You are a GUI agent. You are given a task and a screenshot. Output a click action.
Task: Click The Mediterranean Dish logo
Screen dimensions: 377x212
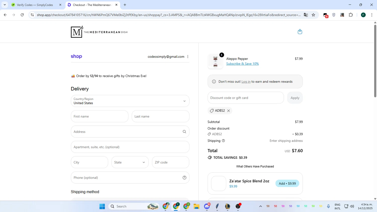click(99, 32)
